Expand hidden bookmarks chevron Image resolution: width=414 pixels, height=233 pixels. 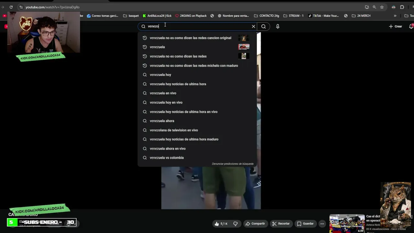[x=395, y=16]
